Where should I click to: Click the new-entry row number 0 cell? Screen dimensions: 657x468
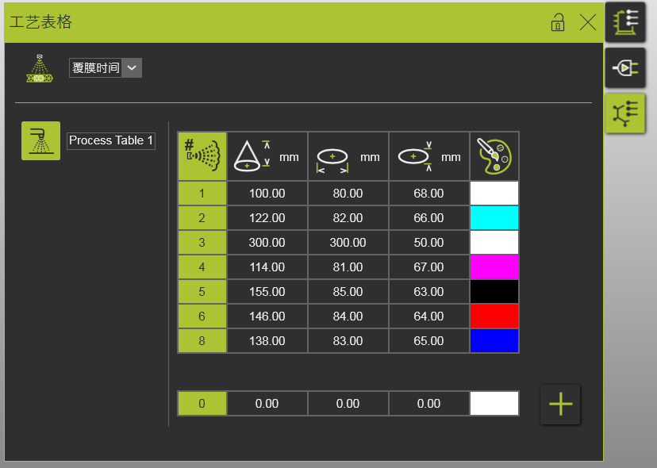point(202,404)
